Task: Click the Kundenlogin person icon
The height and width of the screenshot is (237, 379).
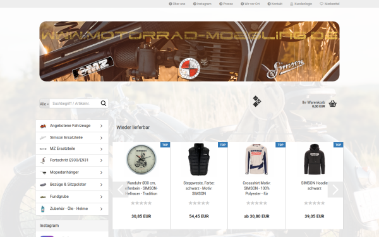Action: click(x=291, y=4)
